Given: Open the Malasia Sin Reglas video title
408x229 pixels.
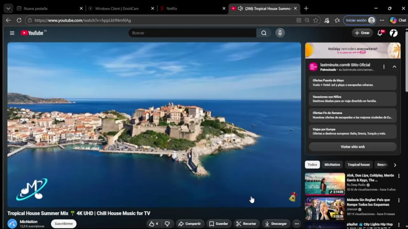Looking at the screenshot, I should pos(368,202).
